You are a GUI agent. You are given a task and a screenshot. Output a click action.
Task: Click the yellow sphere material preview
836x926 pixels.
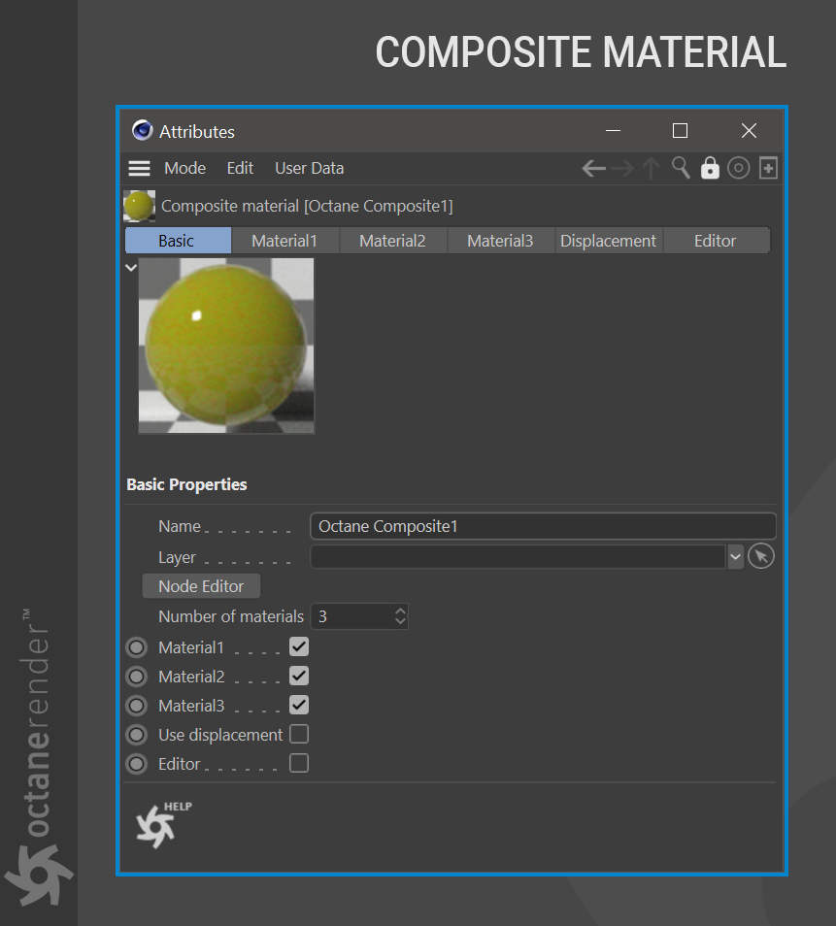pos(226,346)
